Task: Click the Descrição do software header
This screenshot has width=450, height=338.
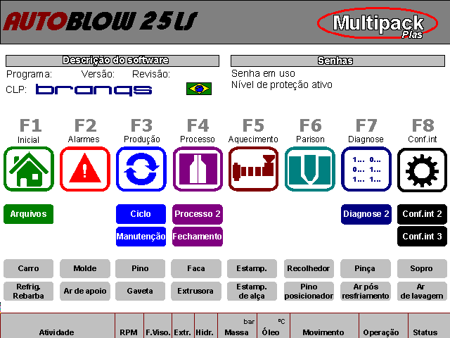Action: click(x=112, y=61)
